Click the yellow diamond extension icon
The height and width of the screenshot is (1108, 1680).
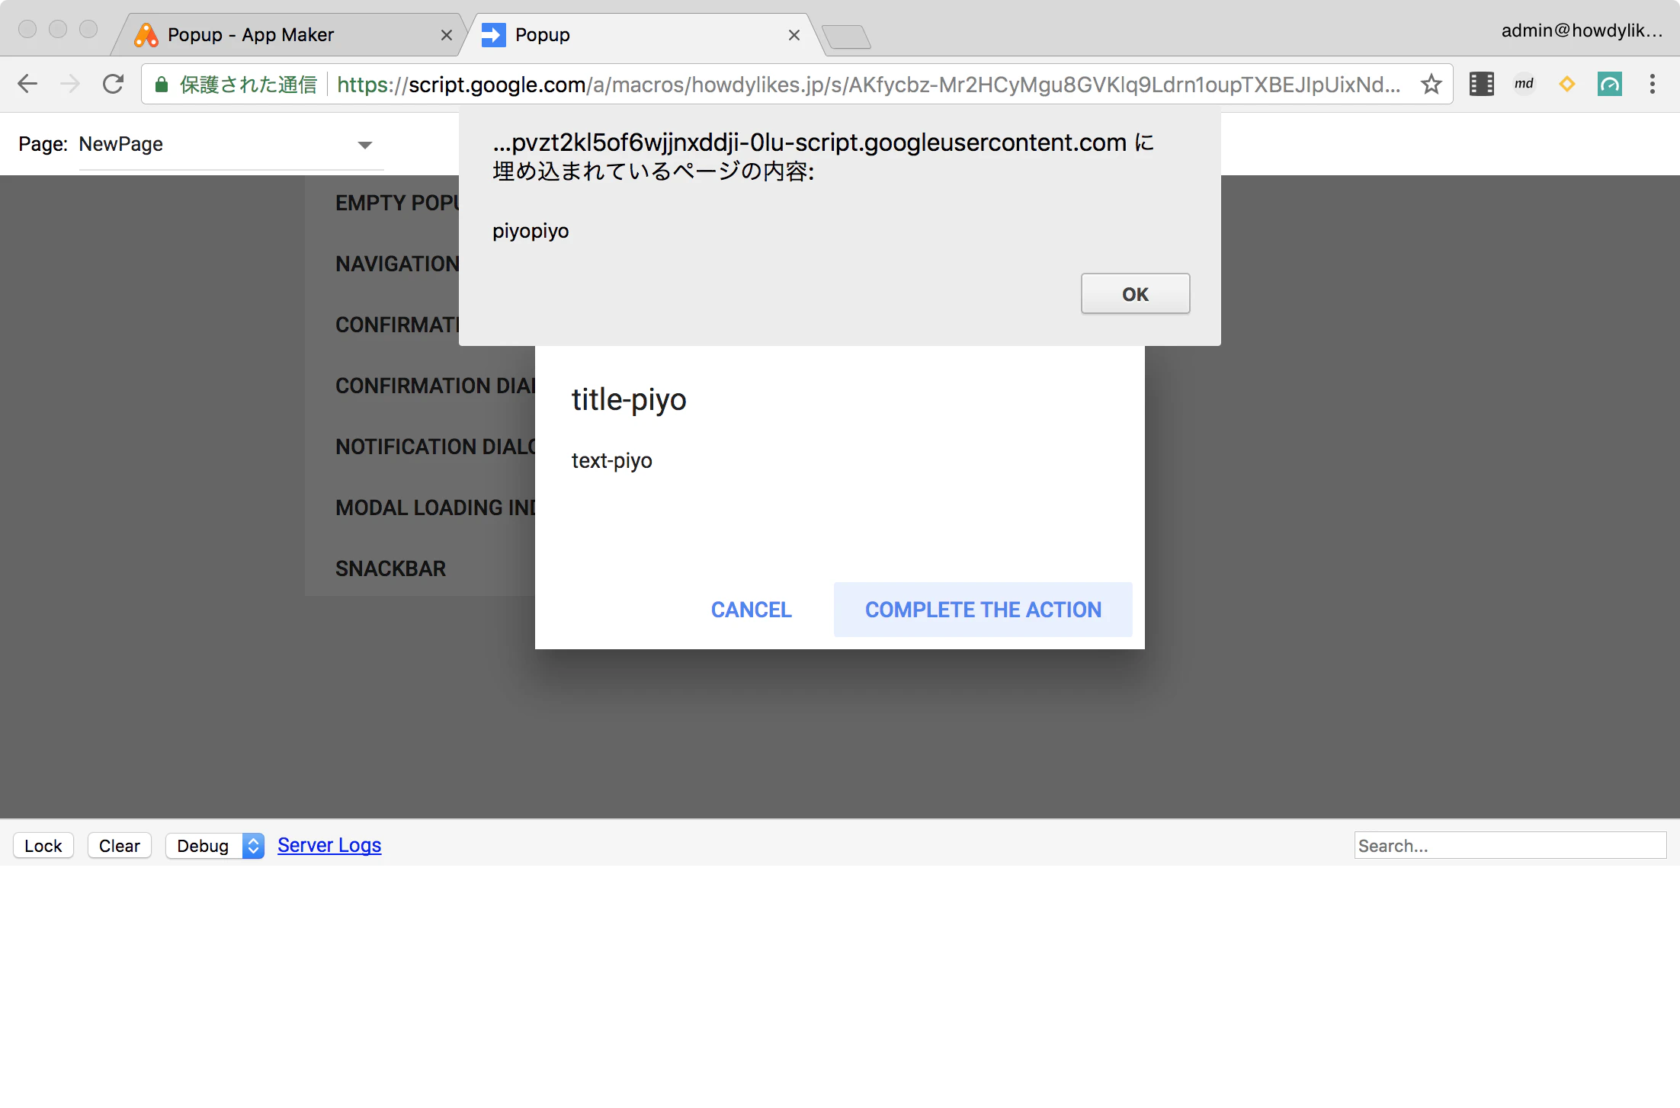click(1566, 84)
